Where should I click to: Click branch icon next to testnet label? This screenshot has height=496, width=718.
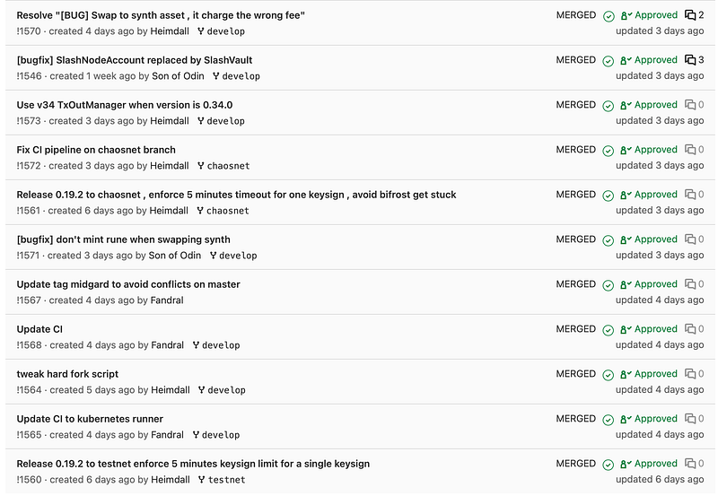tap(201, 480)
